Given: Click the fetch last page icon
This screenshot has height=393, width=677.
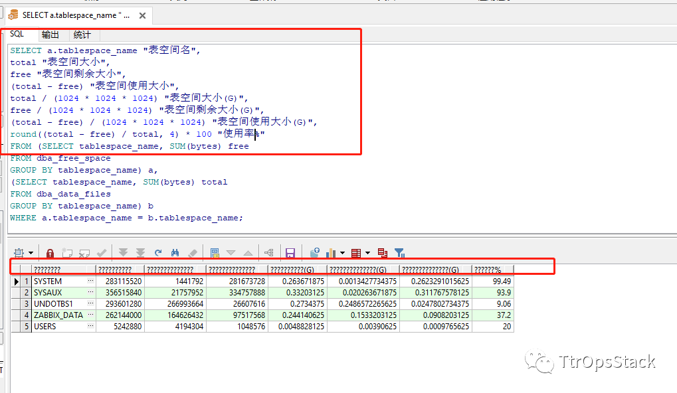Looking at the screenshot, I should pyautogui.click(x=140, y=253).
